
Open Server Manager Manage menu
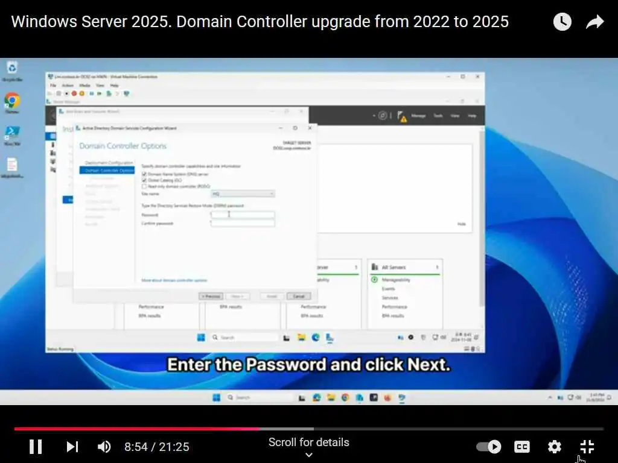pyautogui.click(x=419, y=116)
